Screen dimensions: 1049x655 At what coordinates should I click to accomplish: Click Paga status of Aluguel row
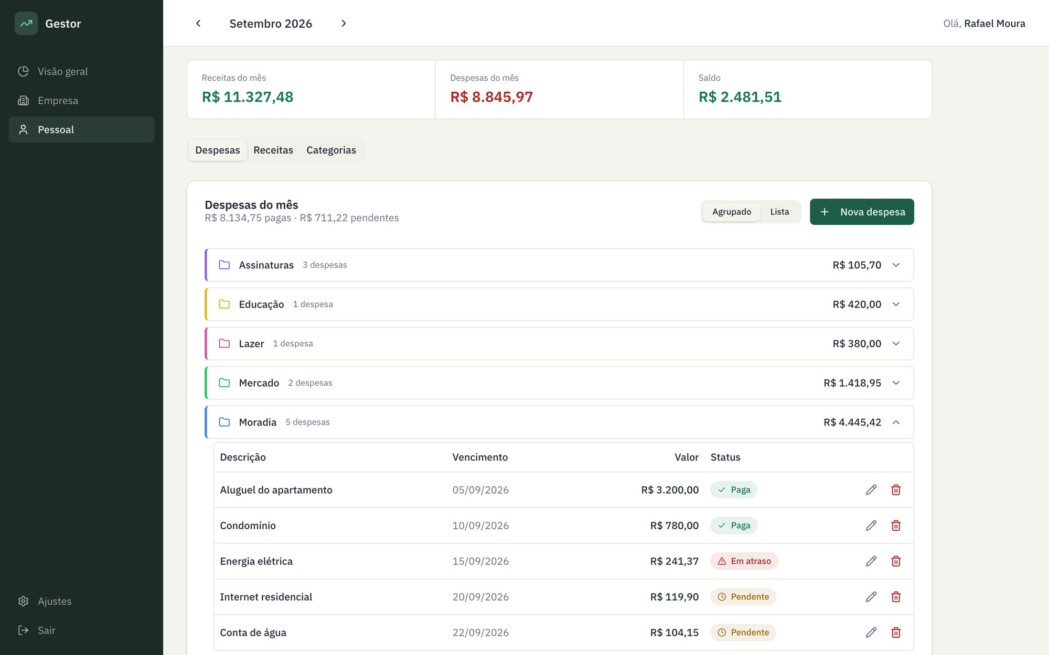coord(734,490)
